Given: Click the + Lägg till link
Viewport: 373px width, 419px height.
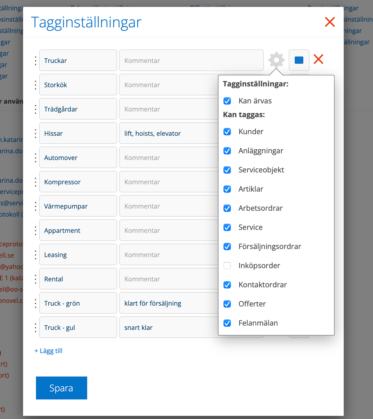Looking at the screenshot, I should 48,351.
